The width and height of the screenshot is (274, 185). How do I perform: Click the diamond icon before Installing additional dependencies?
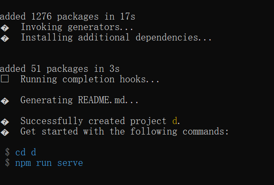tap(5, 38)
